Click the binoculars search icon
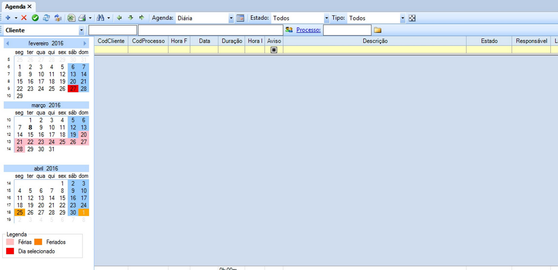Image resolution: width=558 pixels, height=270 pixels. pos(100,18)
